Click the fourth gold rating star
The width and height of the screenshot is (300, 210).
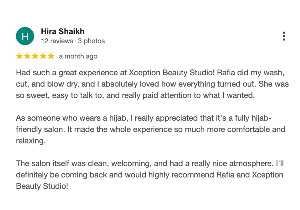pyautogui.click(x=43, y=56)
